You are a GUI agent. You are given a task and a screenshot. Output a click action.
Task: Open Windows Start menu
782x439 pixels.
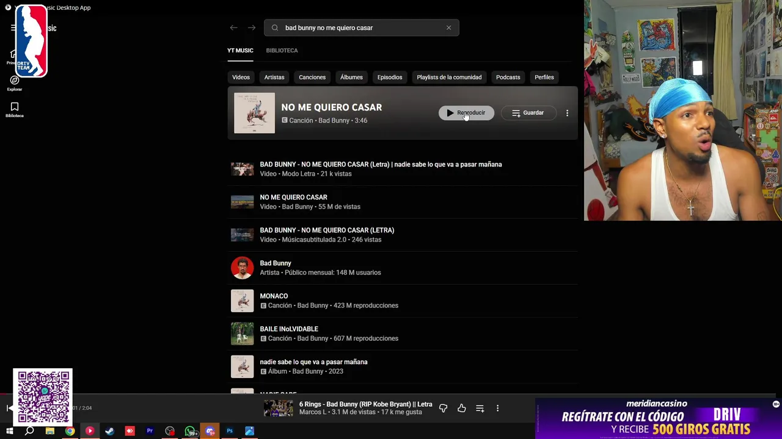tap(9, 431)
